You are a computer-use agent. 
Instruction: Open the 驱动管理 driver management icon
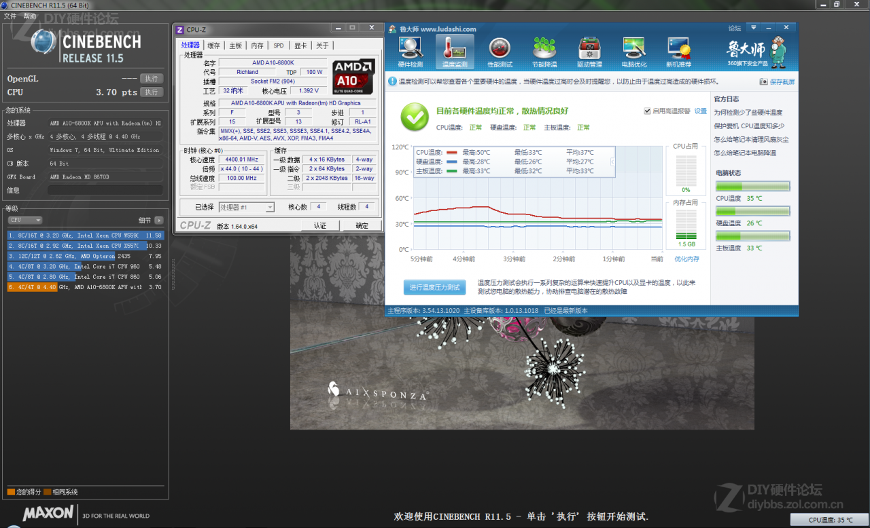pyautogui.click(x=589, y=52)
